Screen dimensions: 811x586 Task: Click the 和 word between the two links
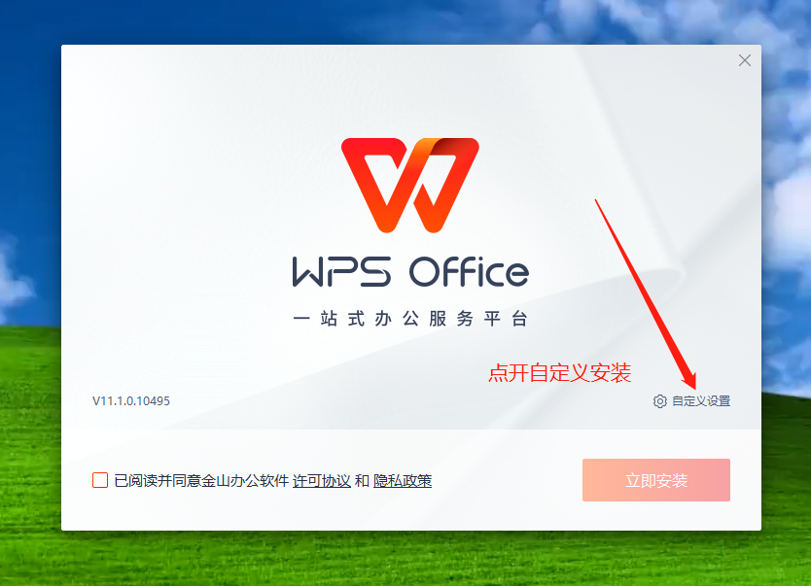(362, 481)
